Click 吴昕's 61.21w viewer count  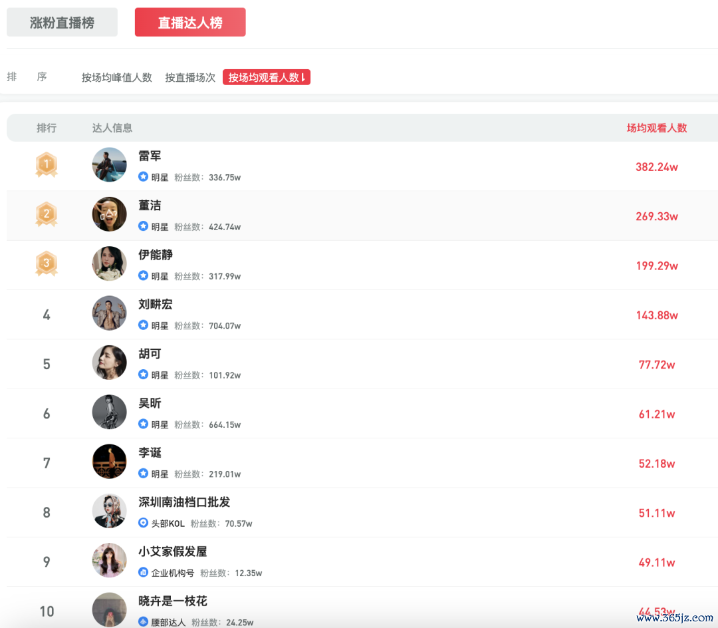pos(656,414)
